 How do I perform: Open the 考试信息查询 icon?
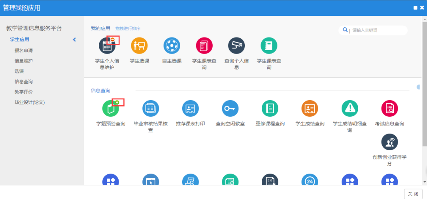pyautogui.click(x=389, y=108)
